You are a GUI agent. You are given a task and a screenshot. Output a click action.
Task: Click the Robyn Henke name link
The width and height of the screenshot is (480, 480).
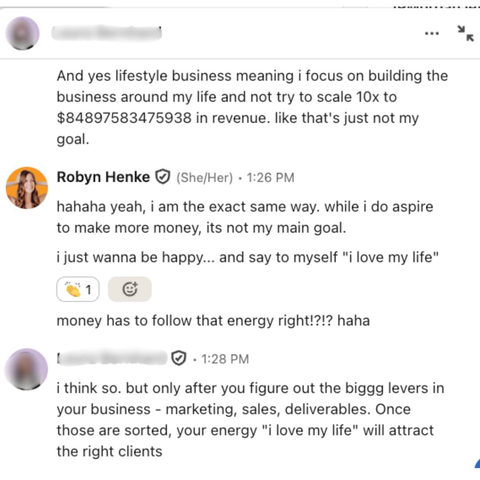coord(103,177)
